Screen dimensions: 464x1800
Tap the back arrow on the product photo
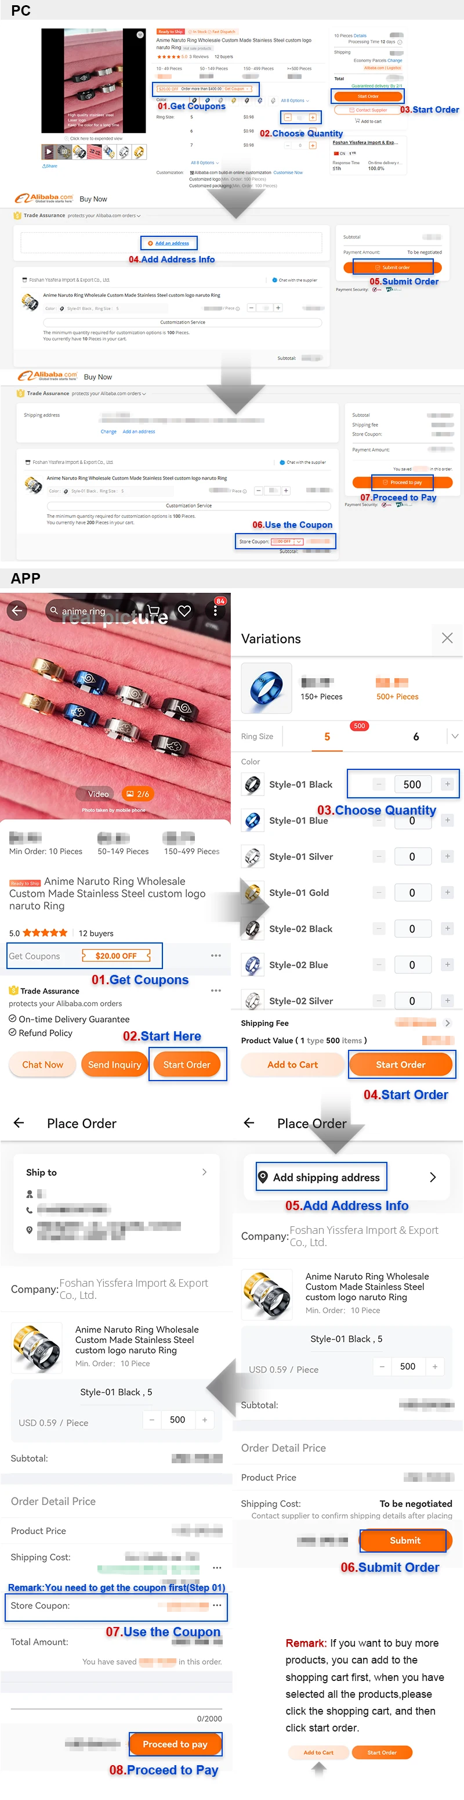pos(17,610)
